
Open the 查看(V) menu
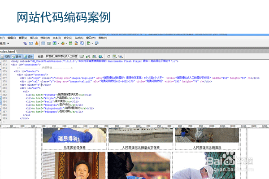click(23, 38)
